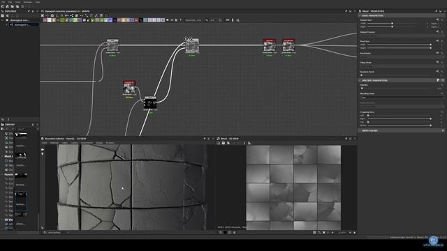Image resolution: width=447 pixels, height=251 pixels.
Task: Expand the selected graph item in Explorer
Action: tap(7, 25)
